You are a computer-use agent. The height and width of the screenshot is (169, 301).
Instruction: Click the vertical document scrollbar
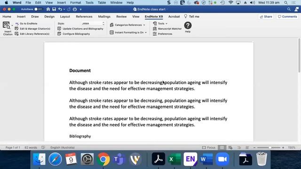click(x=299, y=55)
